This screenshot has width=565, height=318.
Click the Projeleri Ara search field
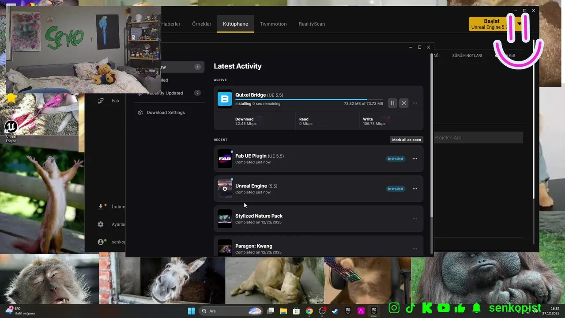coord(478,137)
